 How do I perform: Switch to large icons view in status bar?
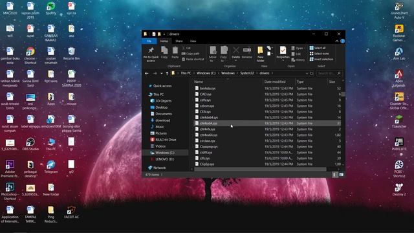click(x=341, y=175)
